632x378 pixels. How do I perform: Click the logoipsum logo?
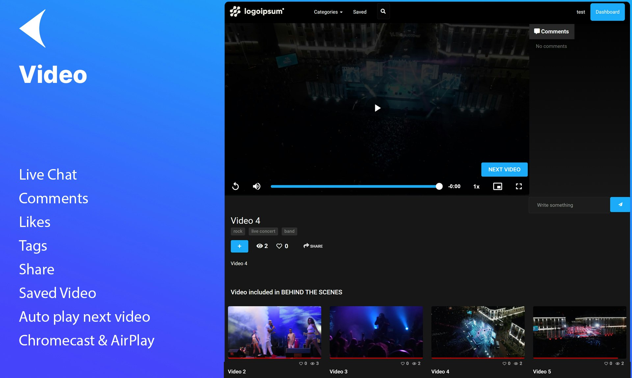(x=257, y=12)
